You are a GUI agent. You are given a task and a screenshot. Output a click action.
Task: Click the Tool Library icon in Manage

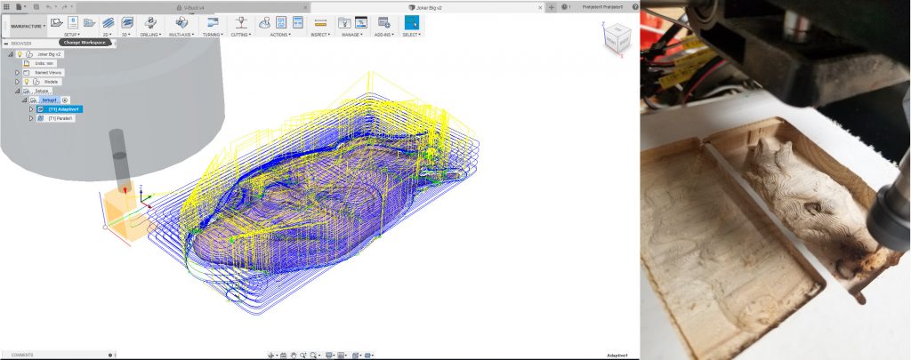(344, 22)
